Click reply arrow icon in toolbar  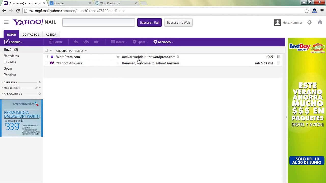[76, 42]
